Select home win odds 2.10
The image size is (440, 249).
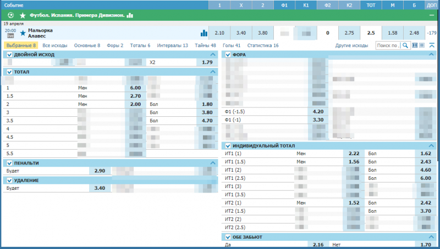219,33
